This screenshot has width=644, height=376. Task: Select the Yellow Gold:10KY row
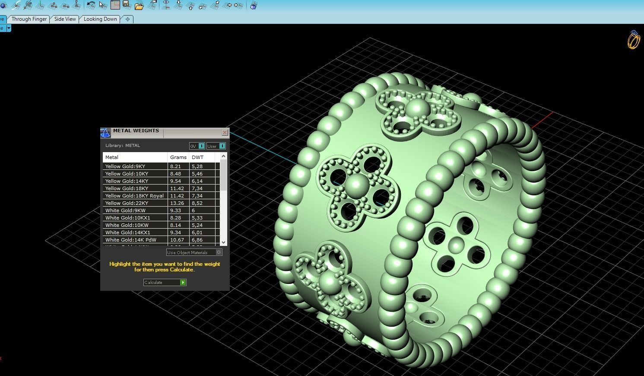[162, 174]
